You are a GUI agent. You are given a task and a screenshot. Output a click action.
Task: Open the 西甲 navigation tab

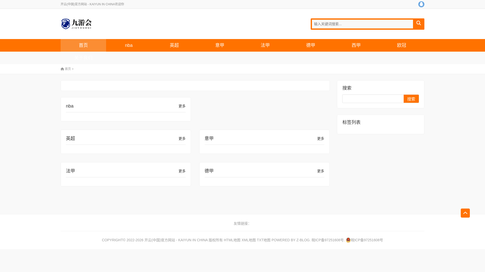tap(356, 45)
